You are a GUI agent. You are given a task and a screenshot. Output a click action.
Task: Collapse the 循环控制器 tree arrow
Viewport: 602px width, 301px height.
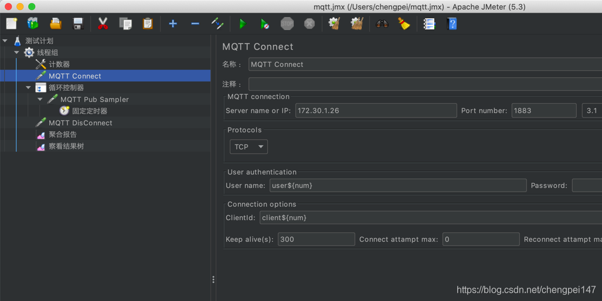28,87
